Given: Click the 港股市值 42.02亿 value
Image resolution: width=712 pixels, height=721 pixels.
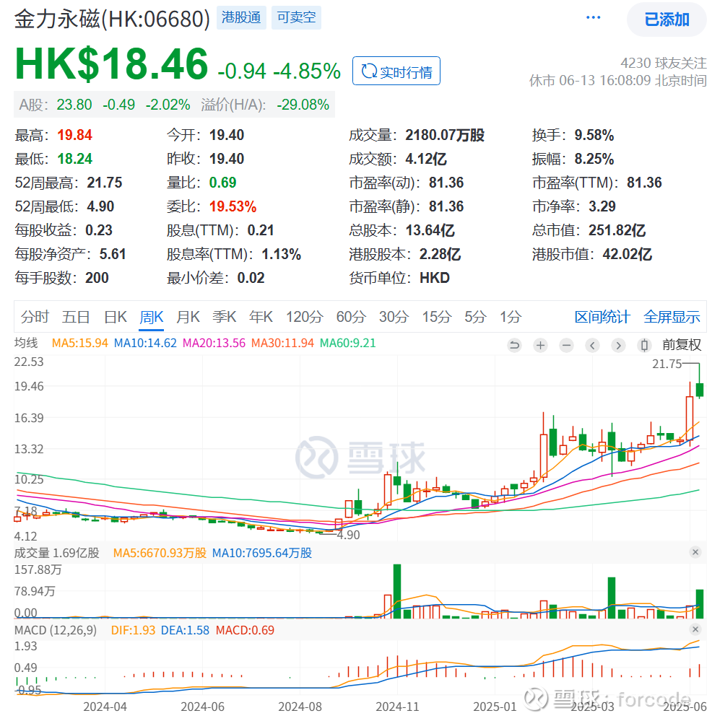Looking at the screenshot, I should (x=627, y=254).
